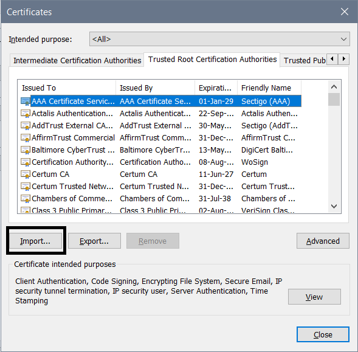Click the Certification Authority (WoSign) certificate icon
The width and height of the screenshot is (358, 352).
coord(26,162)
